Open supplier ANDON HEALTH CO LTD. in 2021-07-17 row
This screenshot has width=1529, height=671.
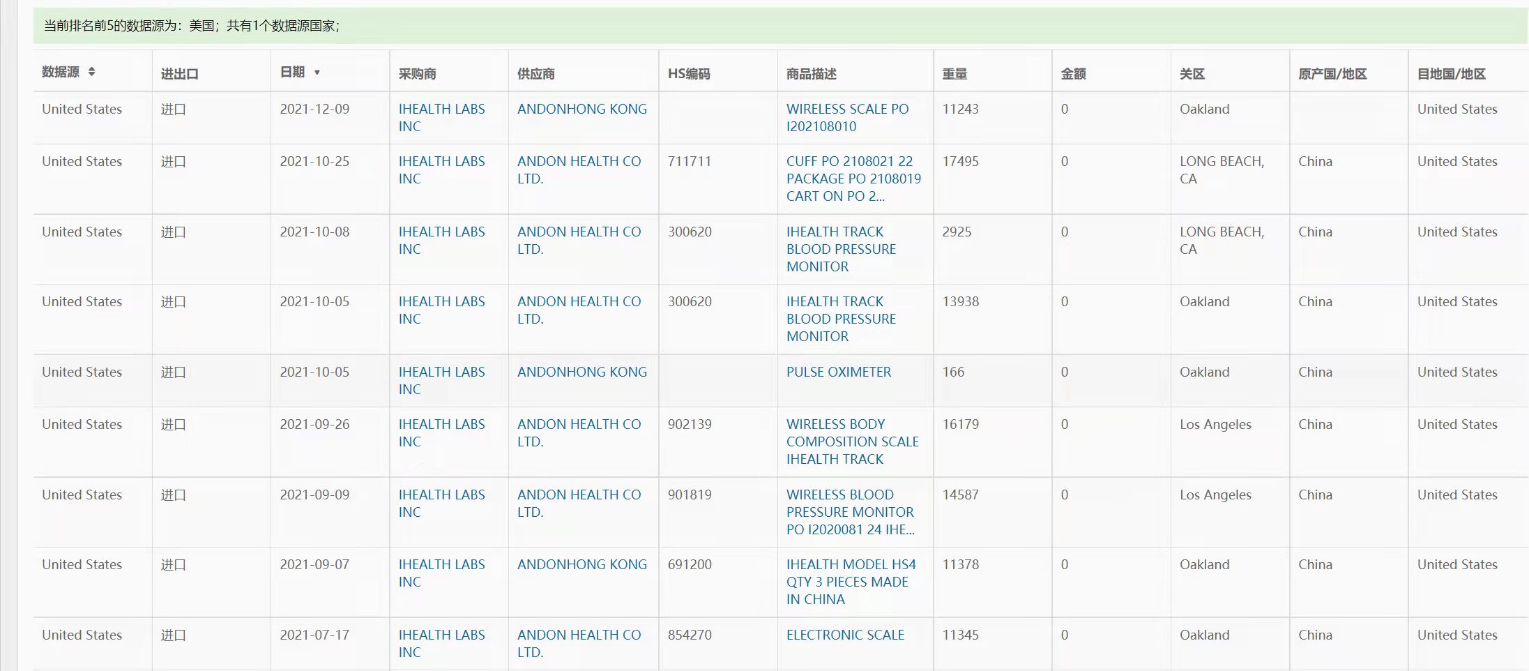[579, 644]
